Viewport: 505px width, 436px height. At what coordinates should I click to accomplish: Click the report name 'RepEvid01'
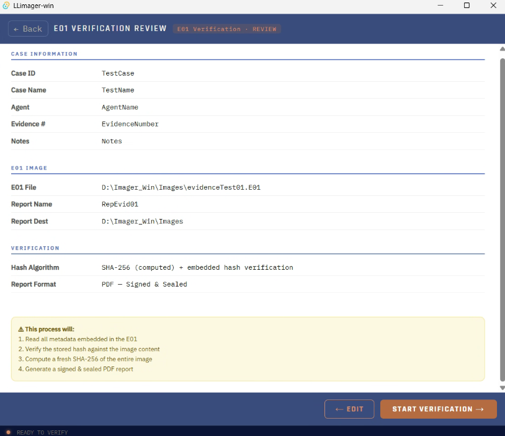click(x=120, y=204)
